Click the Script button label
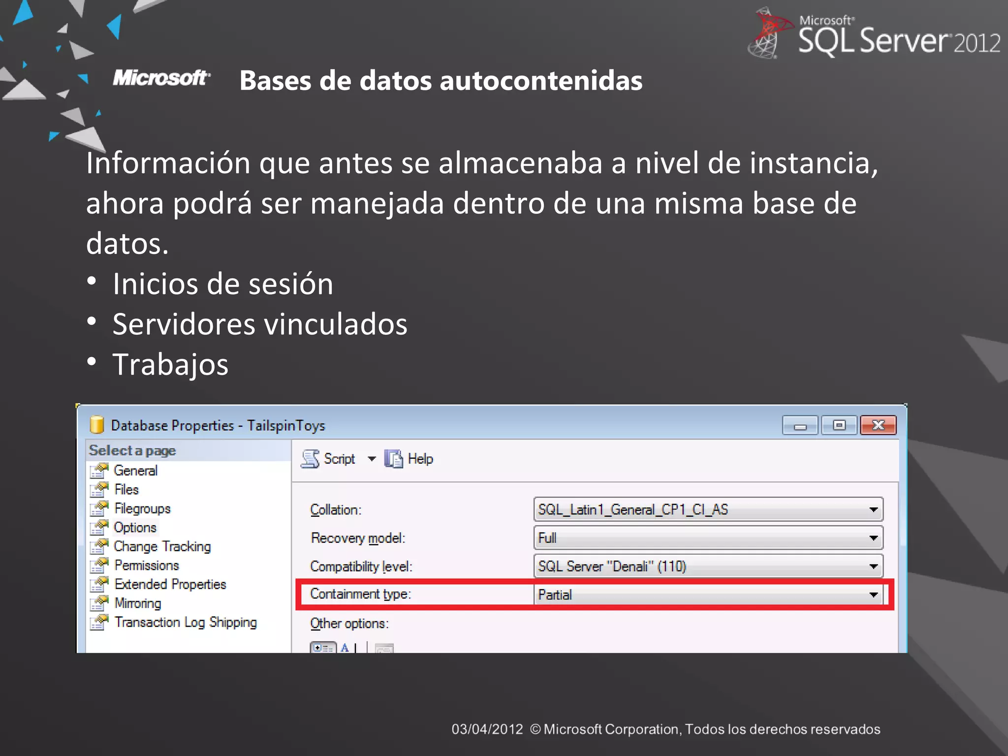This screenshot has height=756, width=1008. (339, 459)
